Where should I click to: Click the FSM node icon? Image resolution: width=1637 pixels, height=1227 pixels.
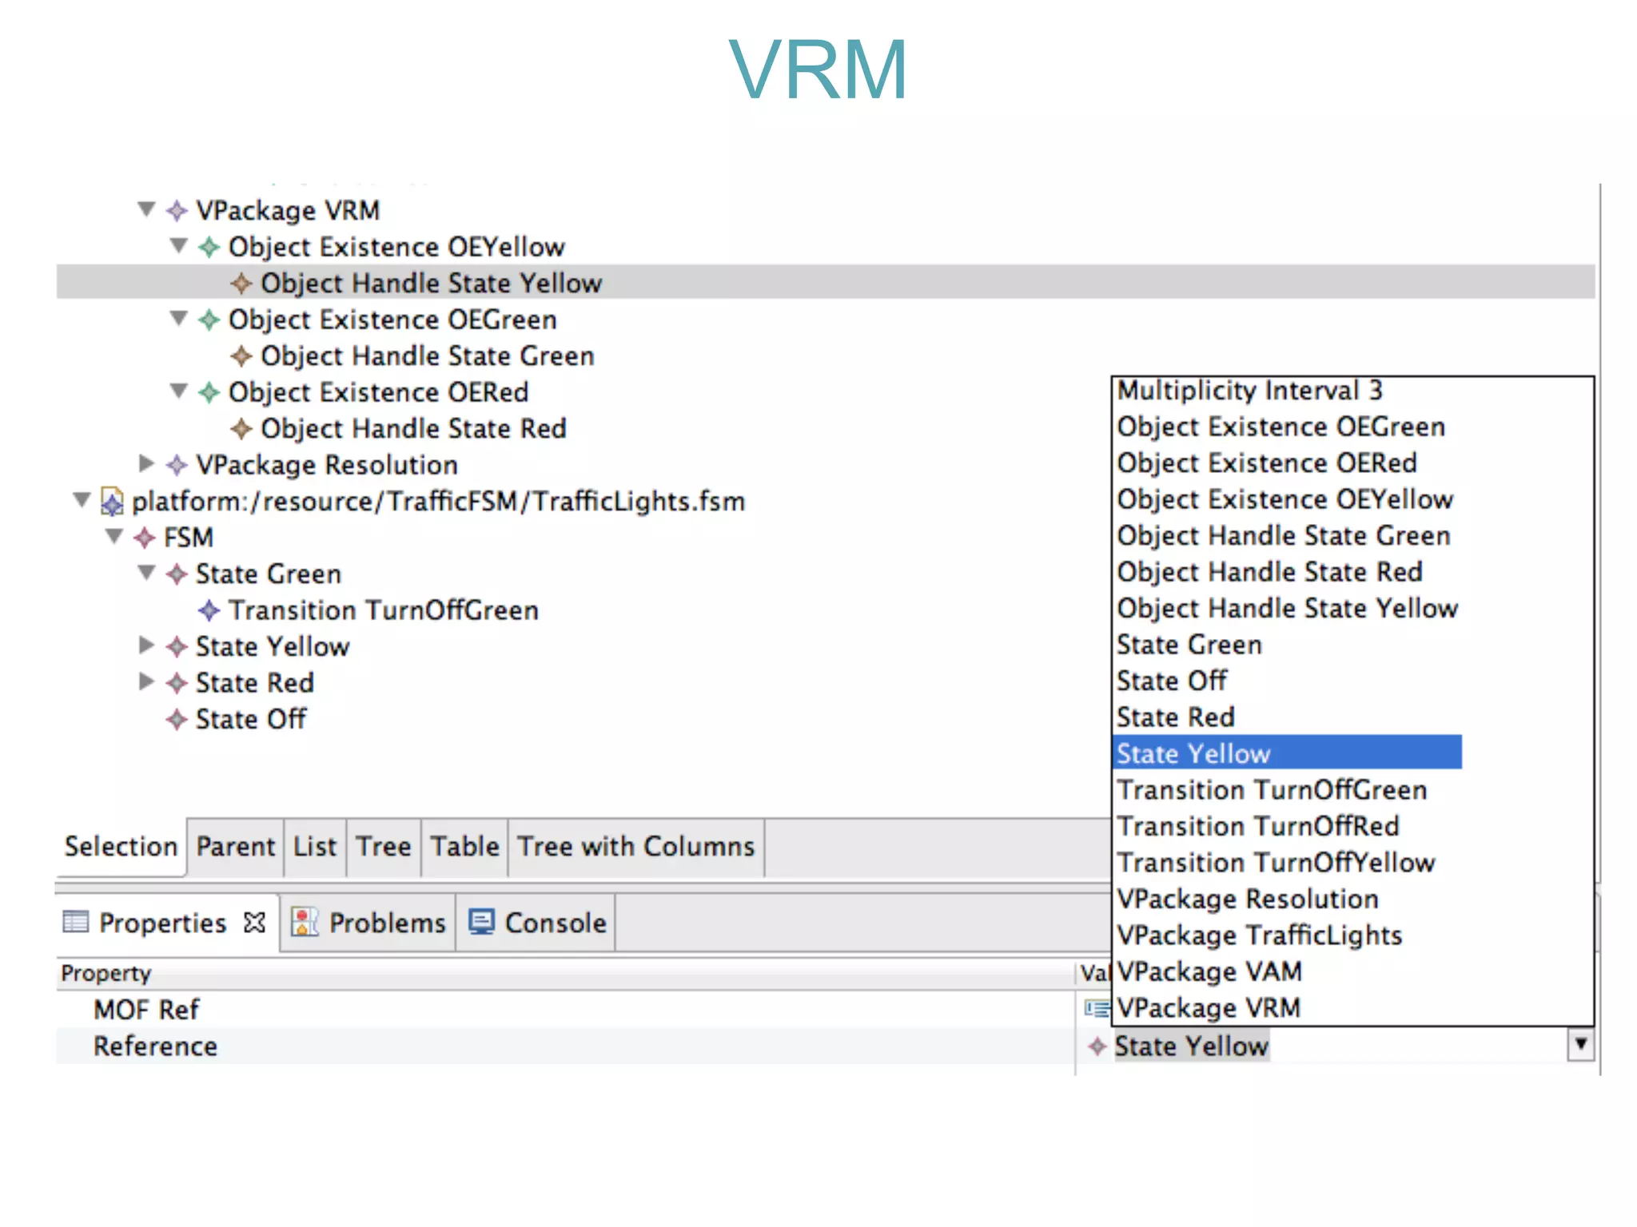(x=144, y=538)
